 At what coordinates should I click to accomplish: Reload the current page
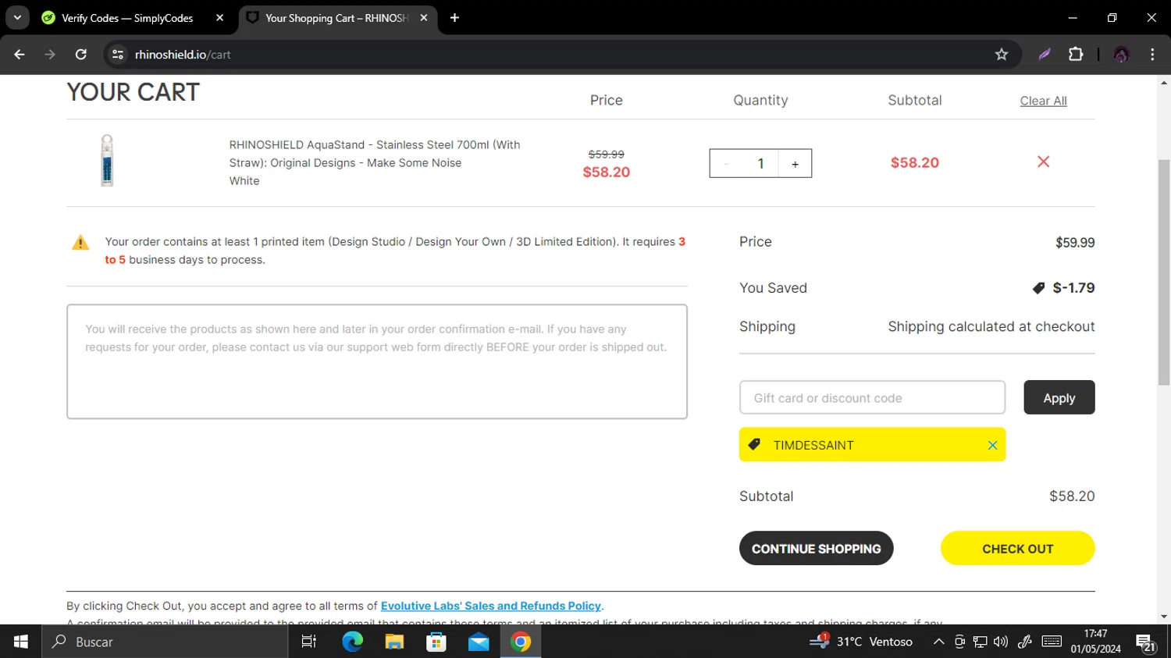click(x=80, y=55)
